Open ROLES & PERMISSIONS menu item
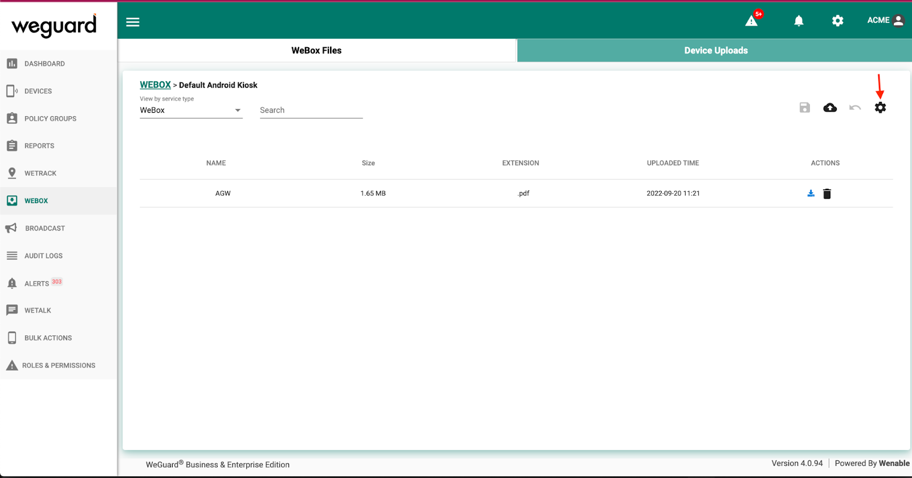 (x=59, y=365)
